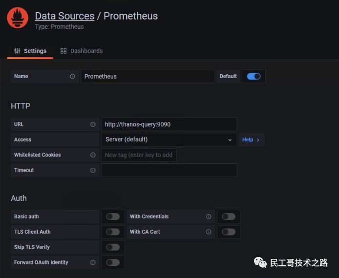Click the empty Timeout input field
The height and width of the screenshot is (278, 339).
tap(169, 170)
